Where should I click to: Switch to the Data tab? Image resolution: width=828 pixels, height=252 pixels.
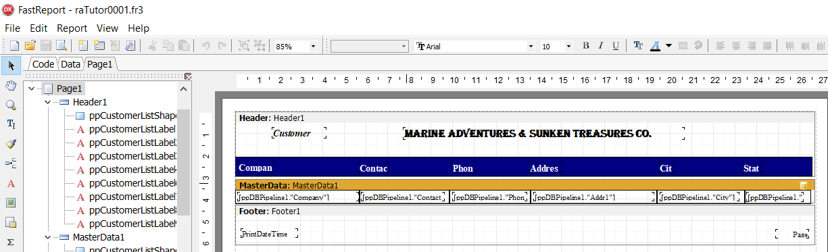[71, 64]
